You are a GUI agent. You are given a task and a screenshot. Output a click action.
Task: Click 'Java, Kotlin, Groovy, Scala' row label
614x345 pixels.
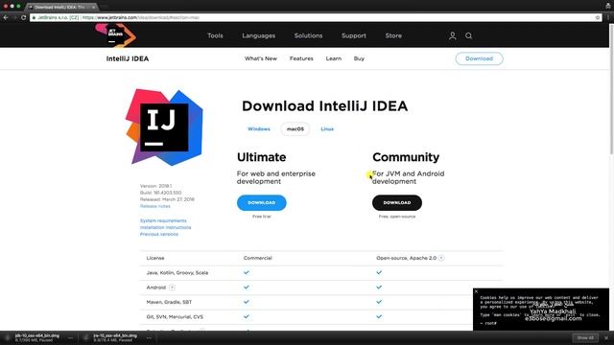click(x=177, y=272)
